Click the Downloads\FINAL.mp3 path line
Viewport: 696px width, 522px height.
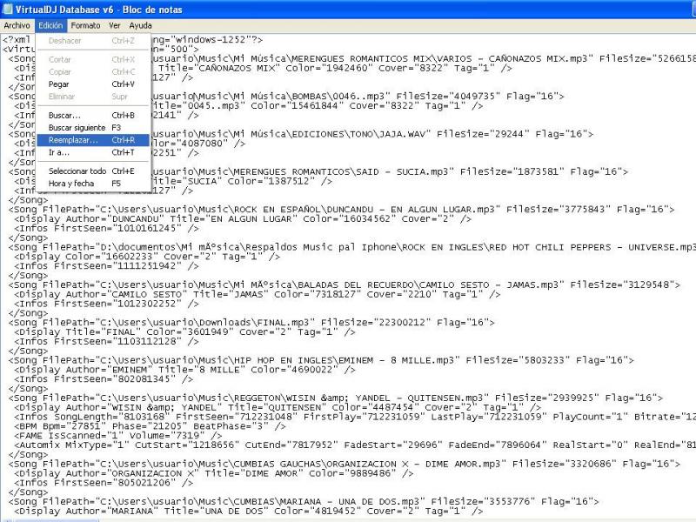(x=251, y=323)
